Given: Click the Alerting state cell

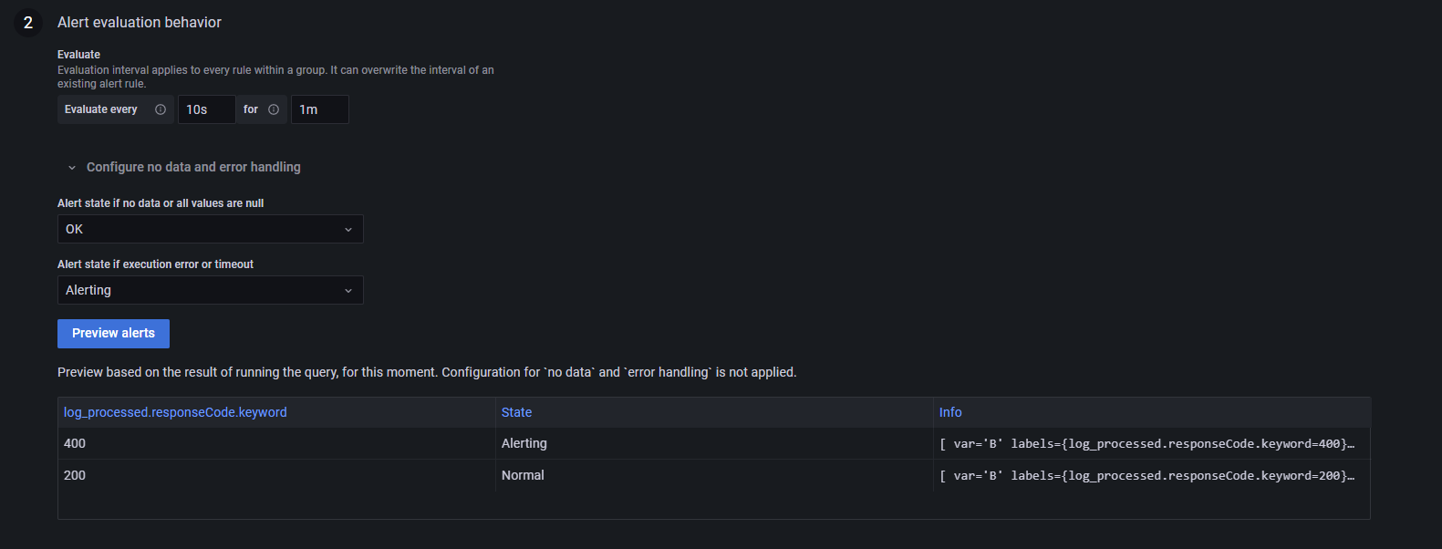Looking at the screenshot, I should click(524, 443).
